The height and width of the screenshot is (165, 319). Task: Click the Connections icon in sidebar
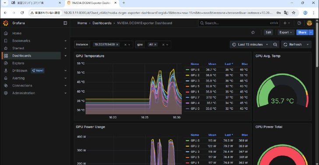[x=6, y=86]
